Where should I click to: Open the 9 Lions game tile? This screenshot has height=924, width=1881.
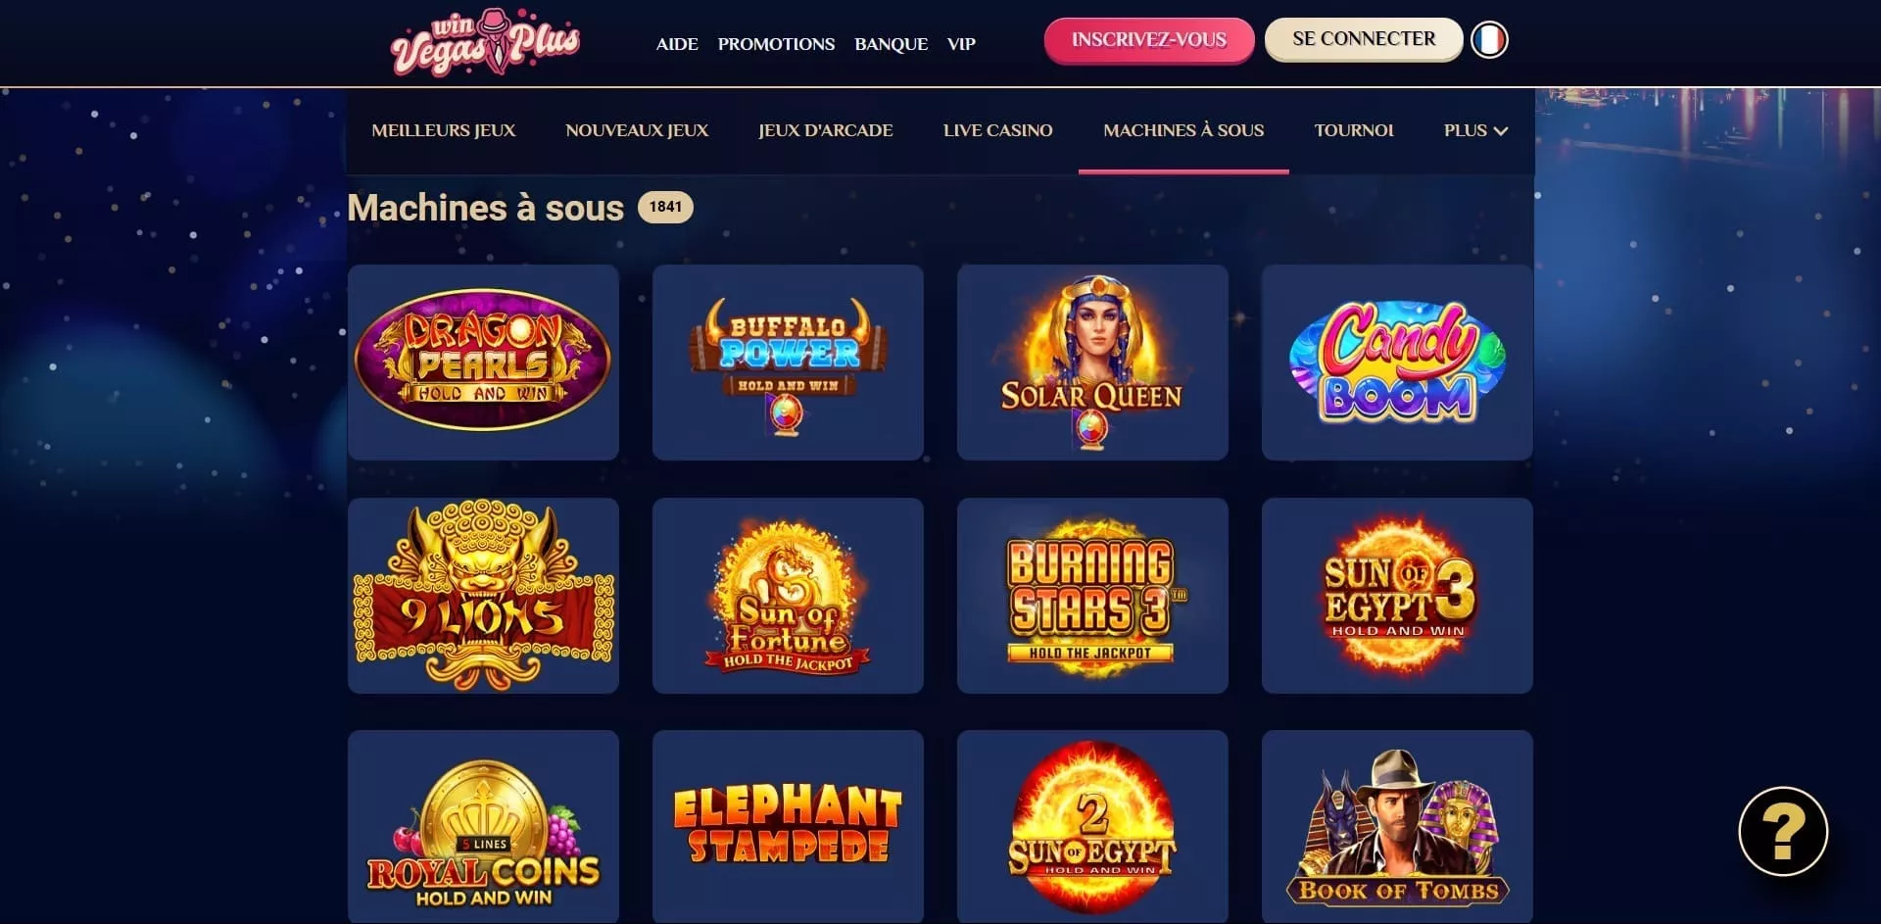click(x=483, y=595)
